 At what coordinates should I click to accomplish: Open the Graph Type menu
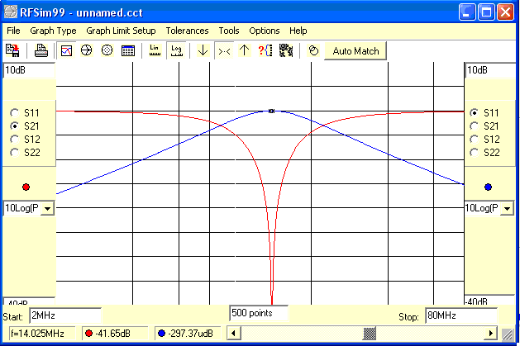tap(53, 31)
